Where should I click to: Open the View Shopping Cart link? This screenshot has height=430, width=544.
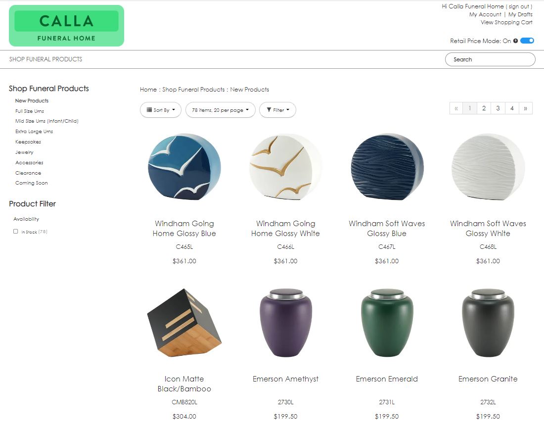506,22
